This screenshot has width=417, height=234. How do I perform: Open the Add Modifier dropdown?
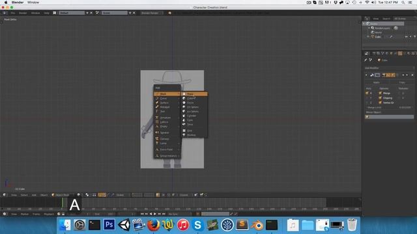click(390, 68)
